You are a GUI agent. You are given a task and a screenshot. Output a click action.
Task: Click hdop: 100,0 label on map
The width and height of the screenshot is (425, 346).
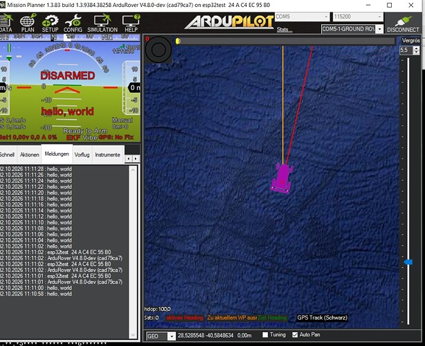pyautogui.click(x=158, y=309)
